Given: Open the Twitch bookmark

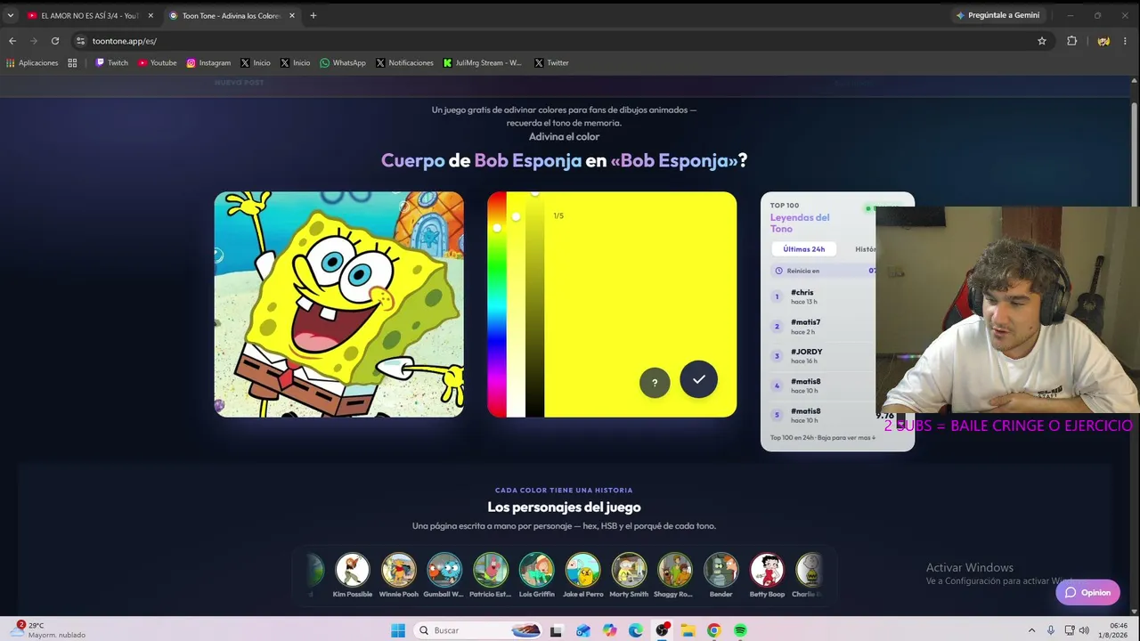Looking at the screenshot, I should (112, 63).
